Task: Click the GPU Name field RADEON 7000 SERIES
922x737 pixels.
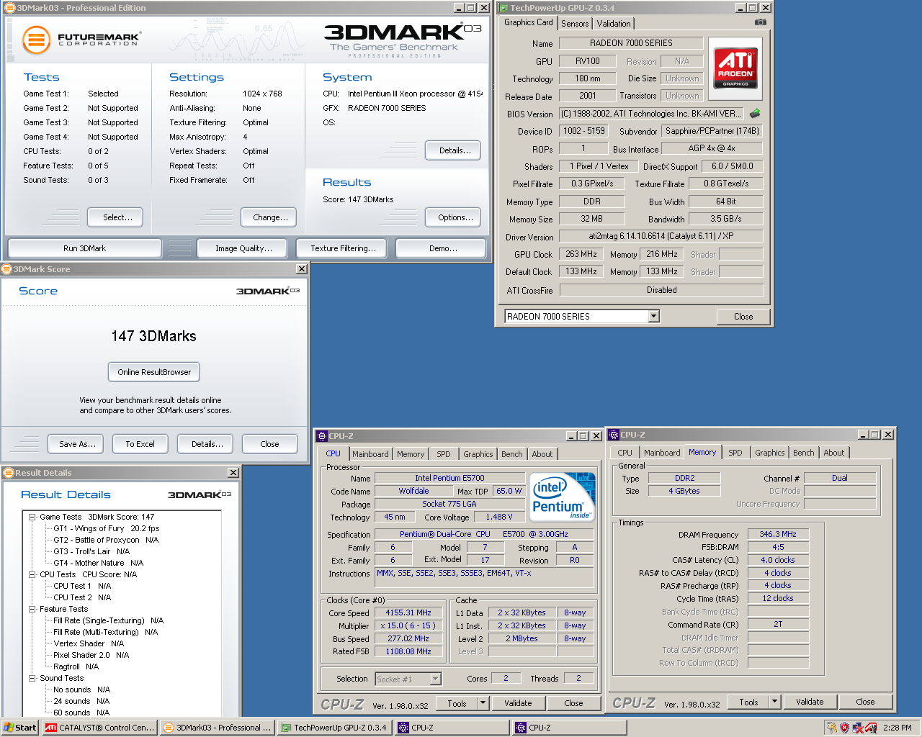Action: (x=631, y=43)
